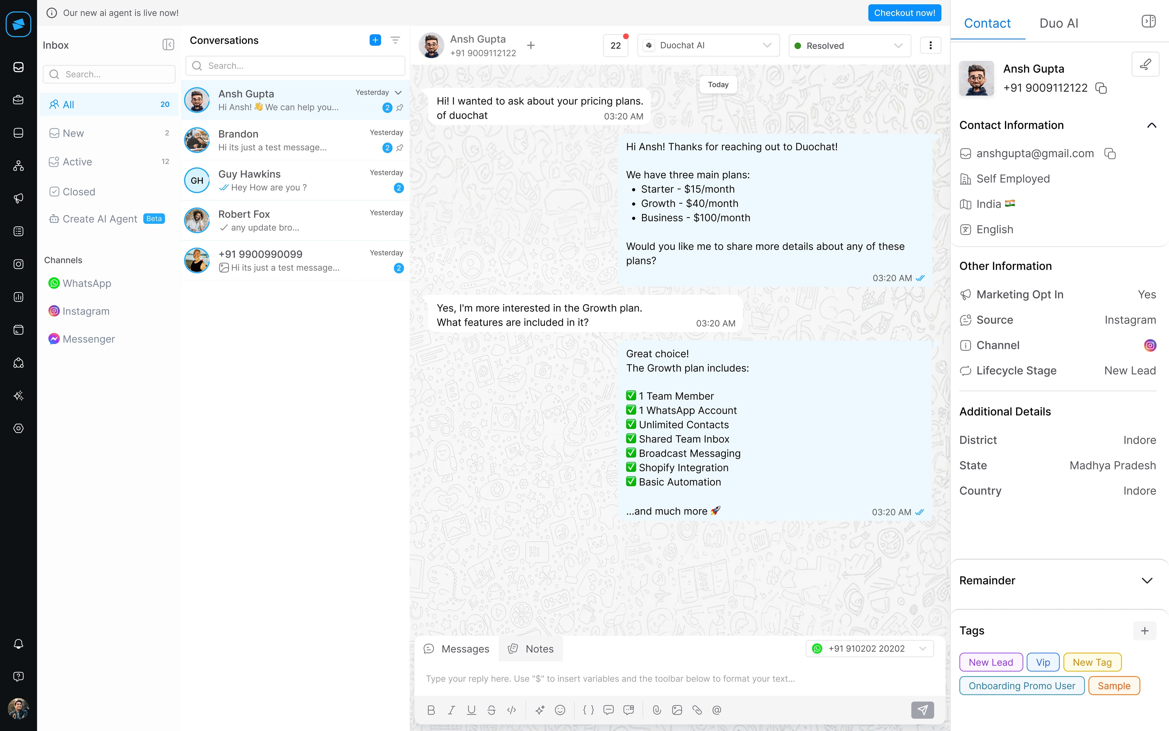
Task: Copy Ansh Gupta's phone number
Action: coord(1101,88)
